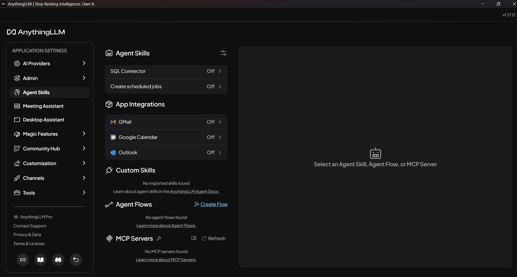Click the Google Calendar logo icon
The width and height of the screenshot is (517, 277).
[x=113, y=137]
